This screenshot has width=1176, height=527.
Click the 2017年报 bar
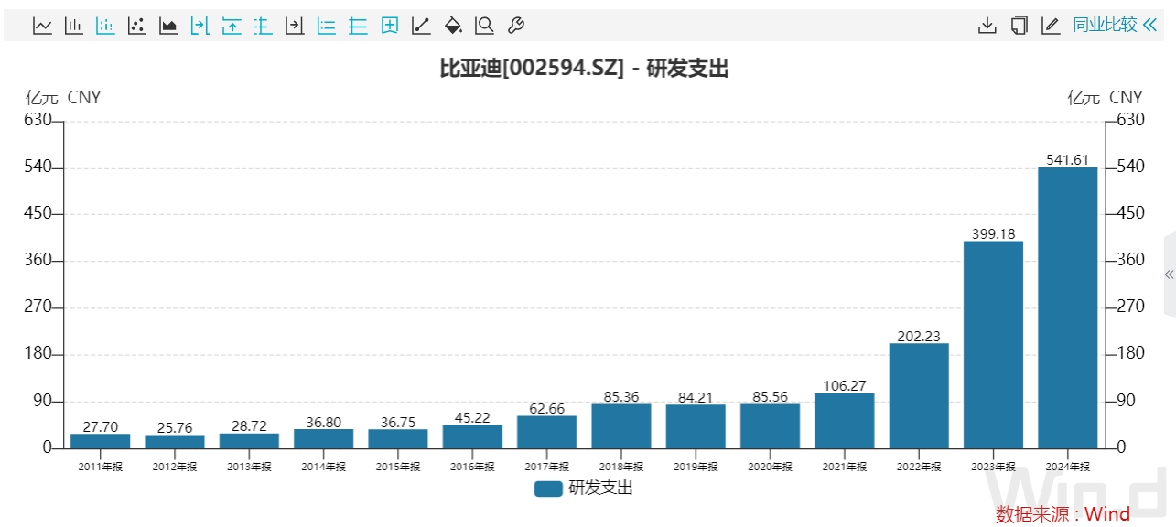pyautogui.click(x=547, y=432)
